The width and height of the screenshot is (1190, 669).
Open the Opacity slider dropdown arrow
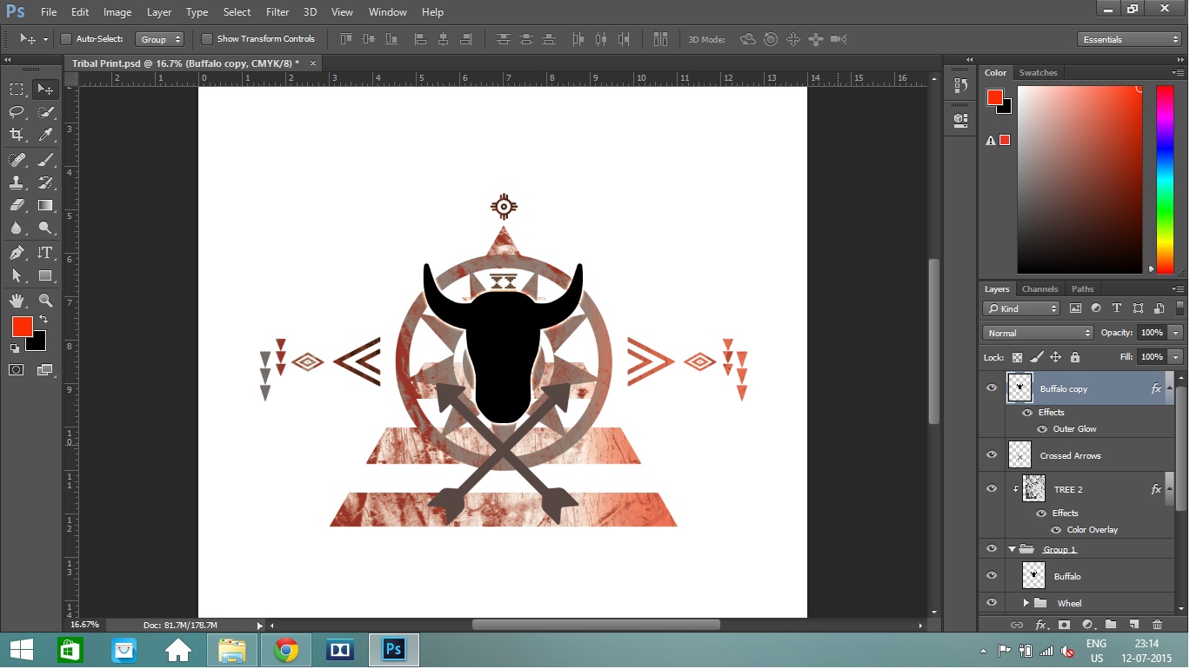click(1176, 333)
